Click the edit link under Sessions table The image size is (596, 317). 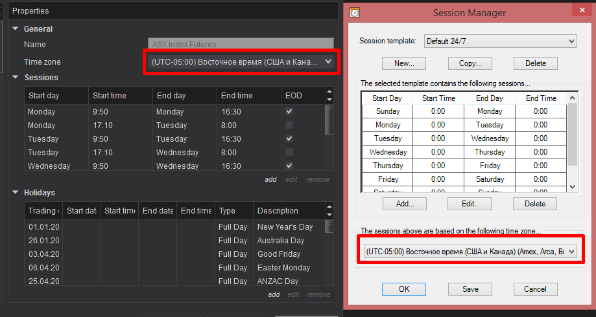(292, 179)
